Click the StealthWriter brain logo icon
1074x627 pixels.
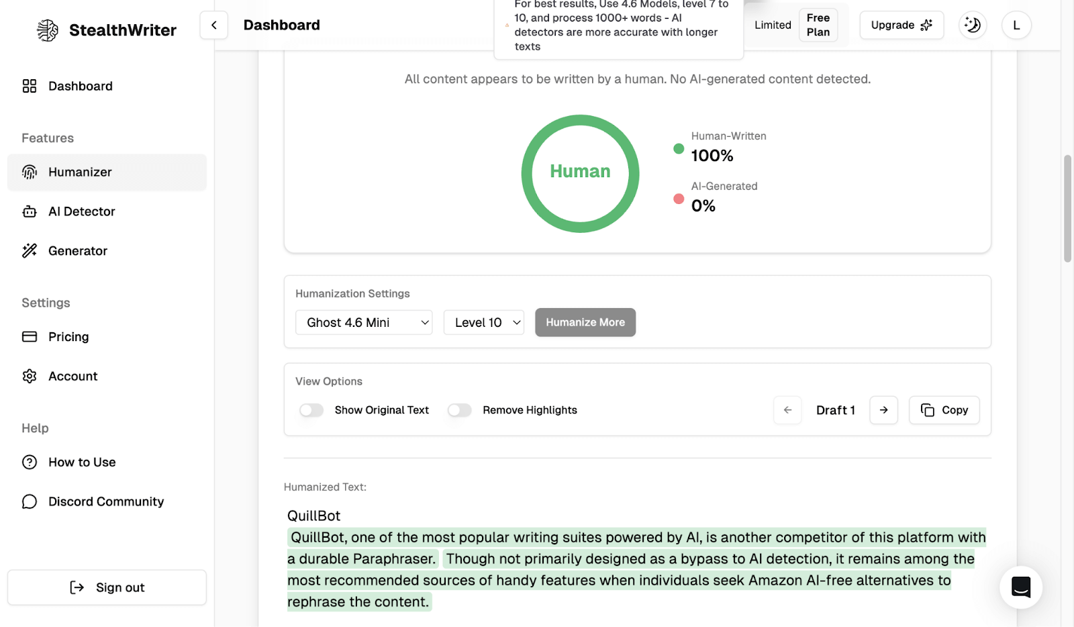[48, 30]
